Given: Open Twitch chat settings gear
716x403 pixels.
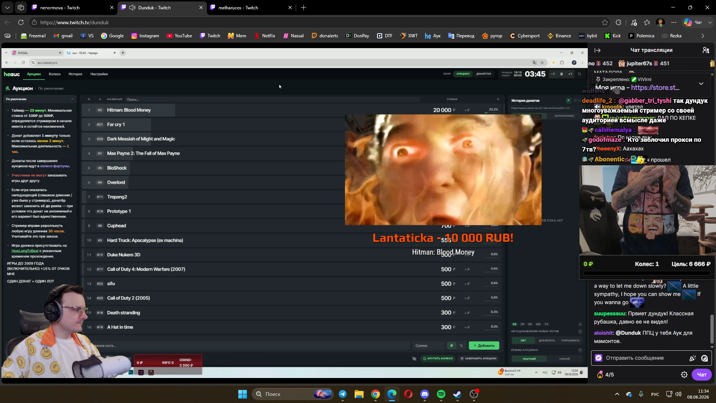Looking at the screenshot, I should (x=684, y=375).
